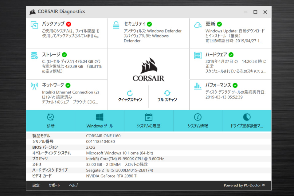Click the Security (セキュリティ) lock icon
294x196 pixels.
[x=116, y=25]
